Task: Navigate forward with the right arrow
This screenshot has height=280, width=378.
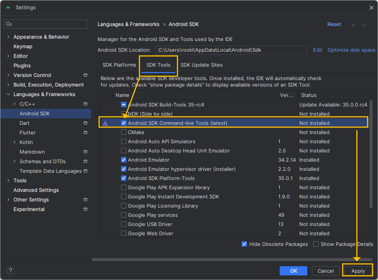Action: click(x=364, y=25)
